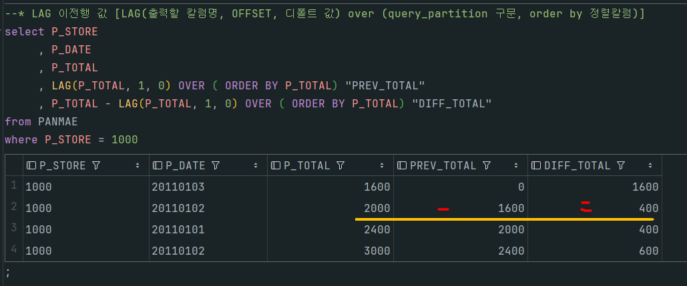This screenshot has height=286, width=687.
Task: Select the P_TOTAL column header
Action: pos(330,165)
